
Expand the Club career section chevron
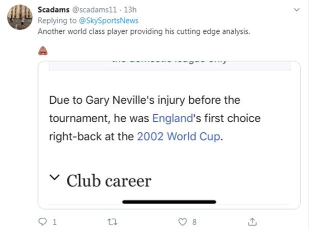tap(56, 179)
